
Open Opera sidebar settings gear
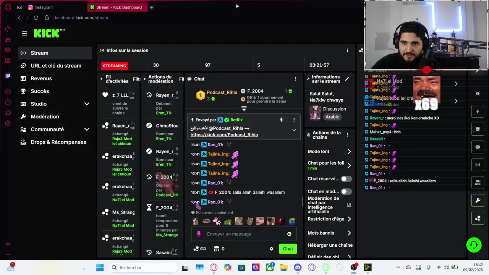click(8, 123)
